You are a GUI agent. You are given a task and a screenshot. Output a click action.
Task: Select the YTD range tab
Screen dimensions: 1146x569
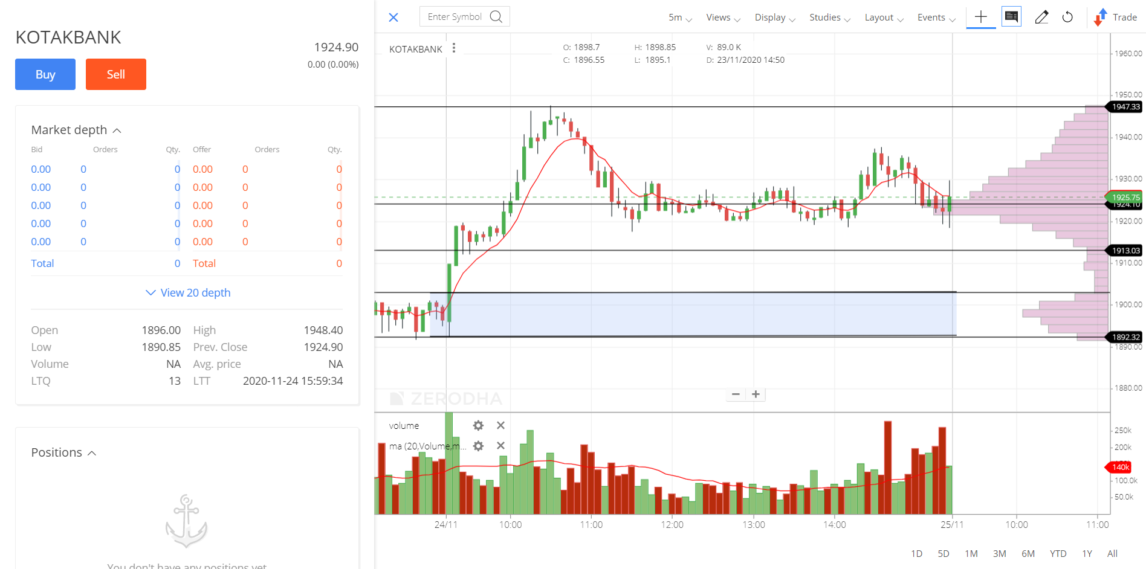(1058, 554)
